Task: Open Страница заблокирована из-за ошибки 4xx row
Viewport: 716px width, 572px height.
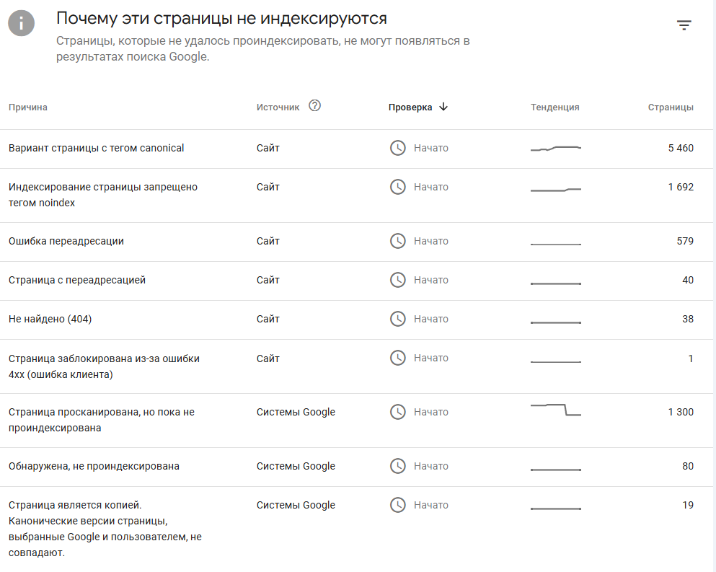Action: point(104,366)
